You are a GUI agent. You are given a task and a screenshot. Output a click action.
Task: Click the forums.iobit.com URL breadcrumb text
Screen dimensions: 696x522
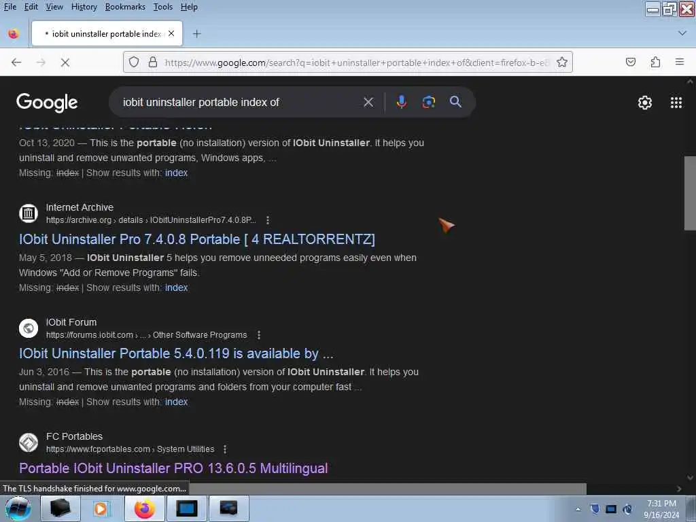pos(147,335)
